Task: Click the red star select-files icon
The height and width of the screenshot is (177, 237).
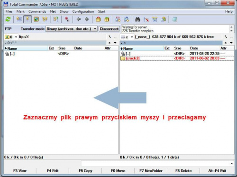Action: pos(67,19)
